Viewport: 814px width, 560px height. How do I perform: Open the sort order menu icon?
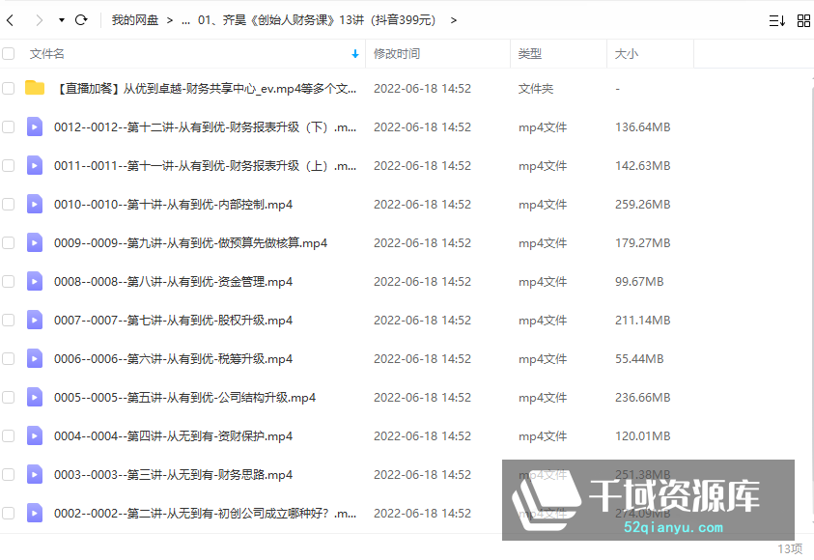[777, 21]
